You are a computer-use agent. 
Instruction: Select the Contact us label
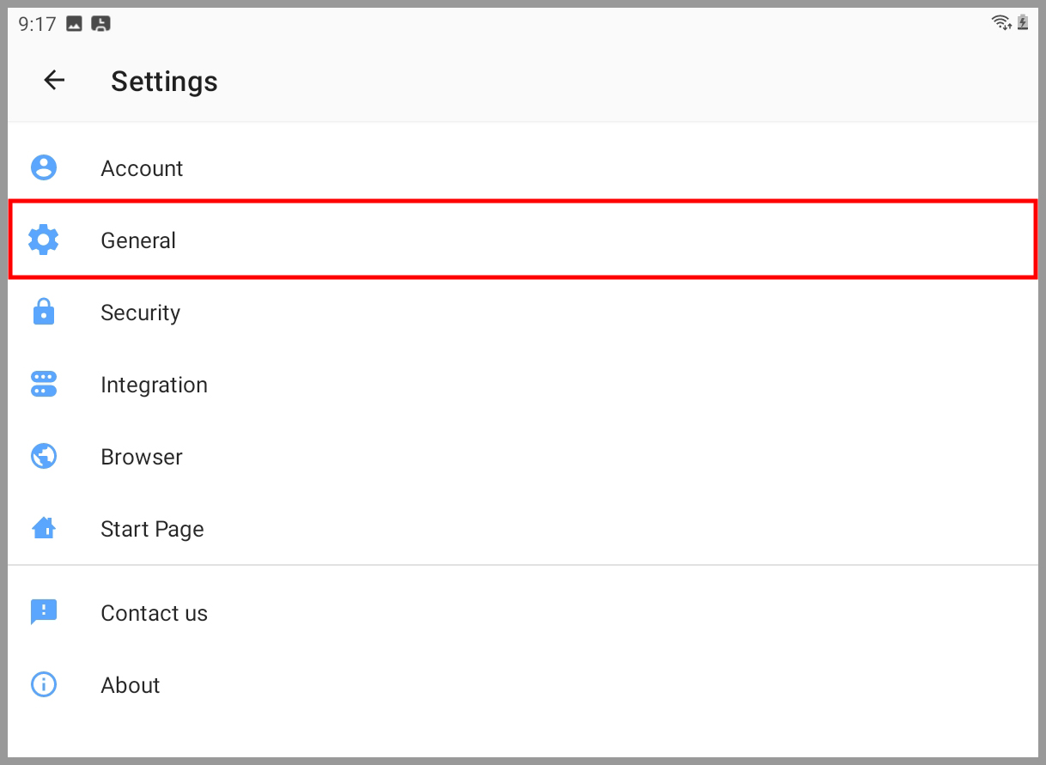[x=155, y=613]
